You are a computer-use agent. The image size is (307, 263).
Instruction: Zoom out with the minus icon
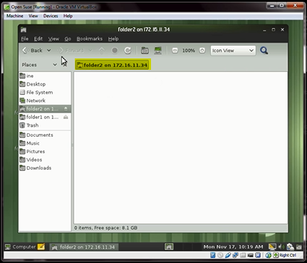(175, 51)
